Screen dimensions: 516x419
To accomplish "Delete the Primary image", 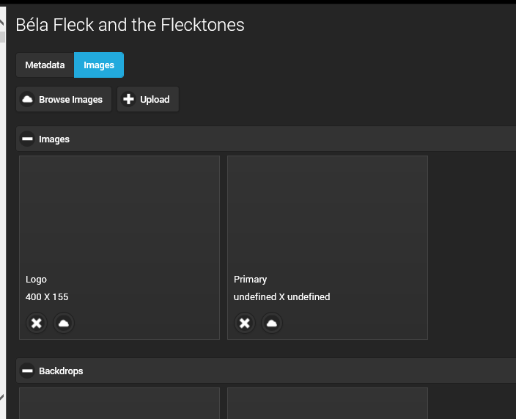I will click(245, 323).
